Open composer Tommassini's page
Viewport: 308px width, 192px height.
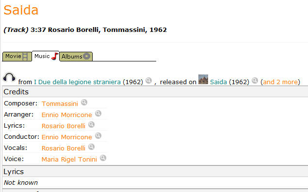(x=60, y=103)
